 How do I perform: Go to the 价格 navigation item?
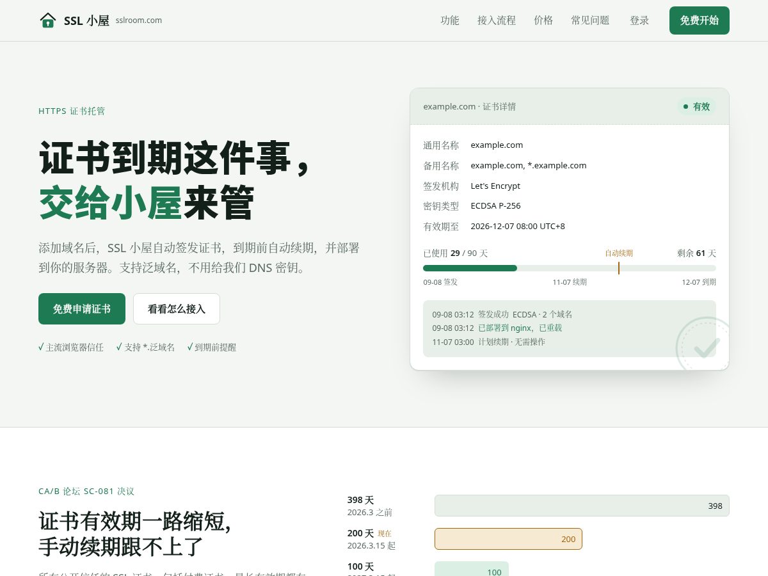coord(543,20)
